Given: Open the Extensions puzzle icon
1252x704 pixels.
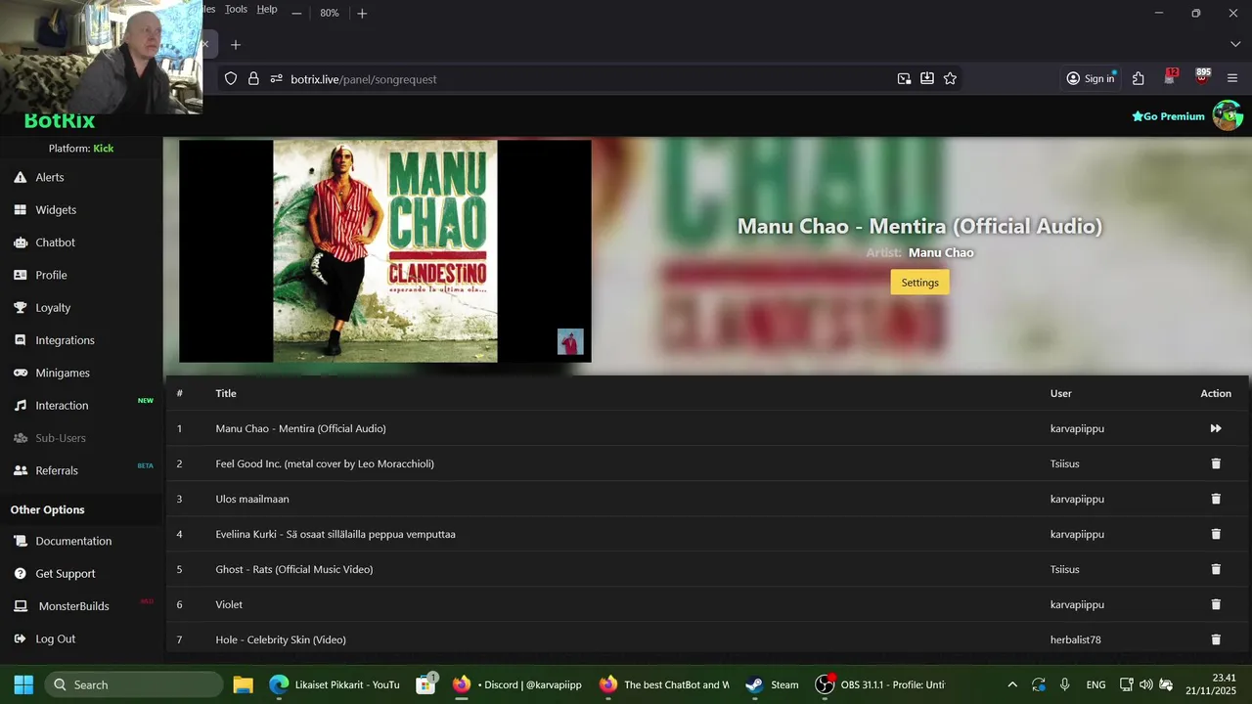Looking at the screenshot, I should (x=1139, y=79).
